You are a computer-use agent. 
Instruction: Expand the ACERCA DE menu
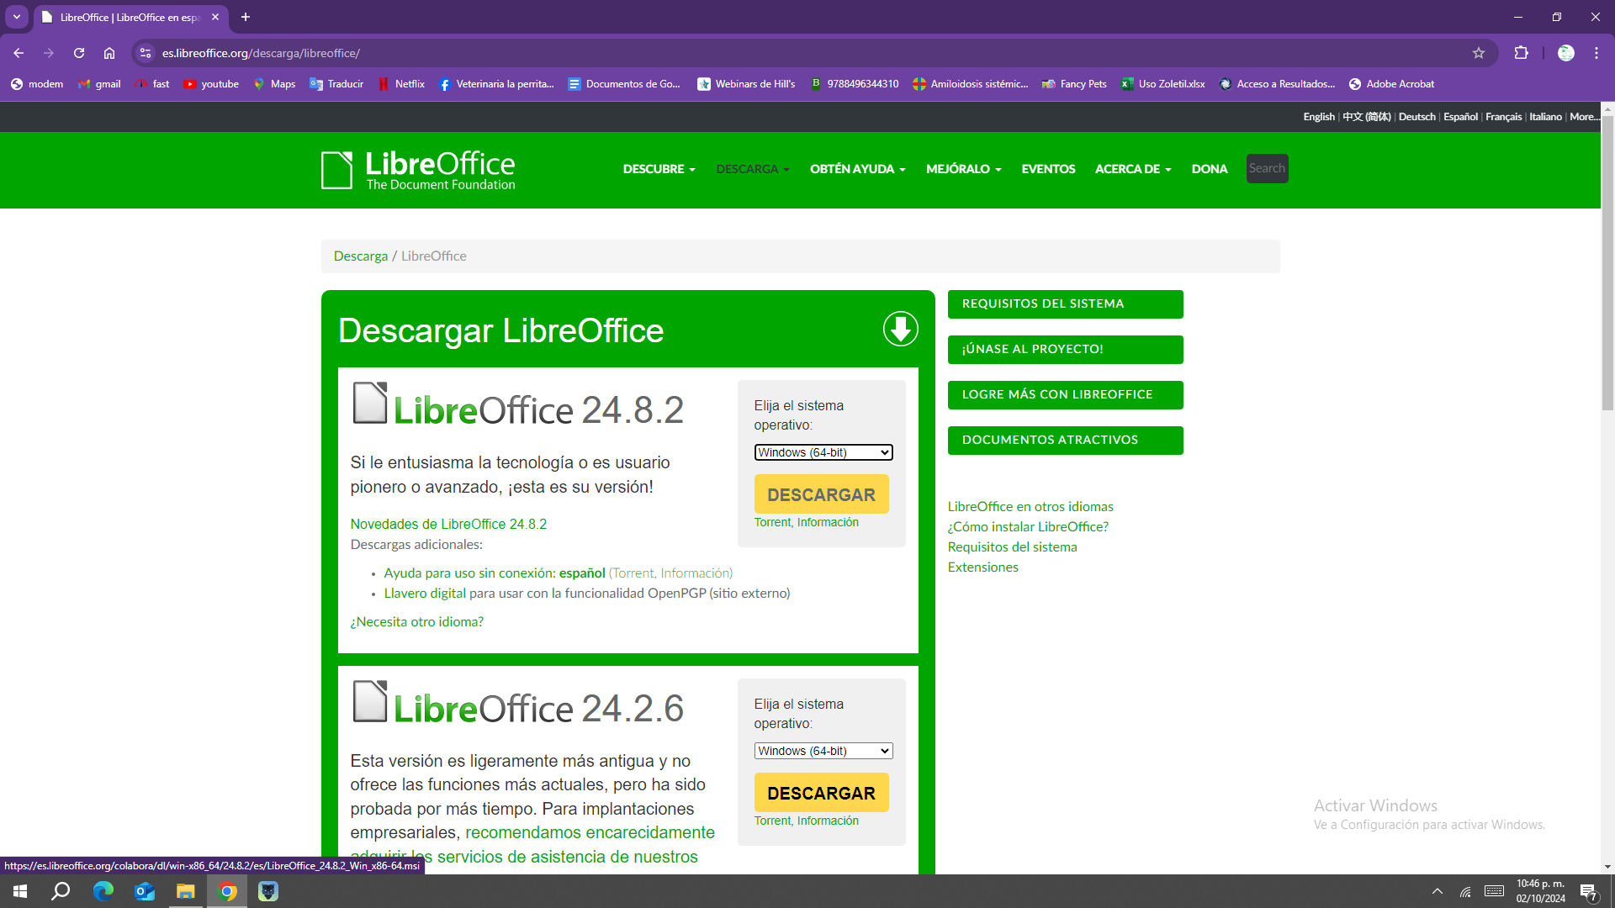(x=1132, y=169)
